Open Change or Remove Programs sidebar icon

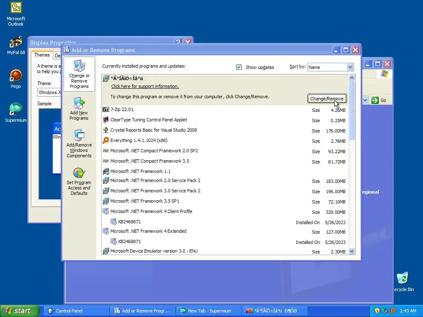(x=79, y=66)
